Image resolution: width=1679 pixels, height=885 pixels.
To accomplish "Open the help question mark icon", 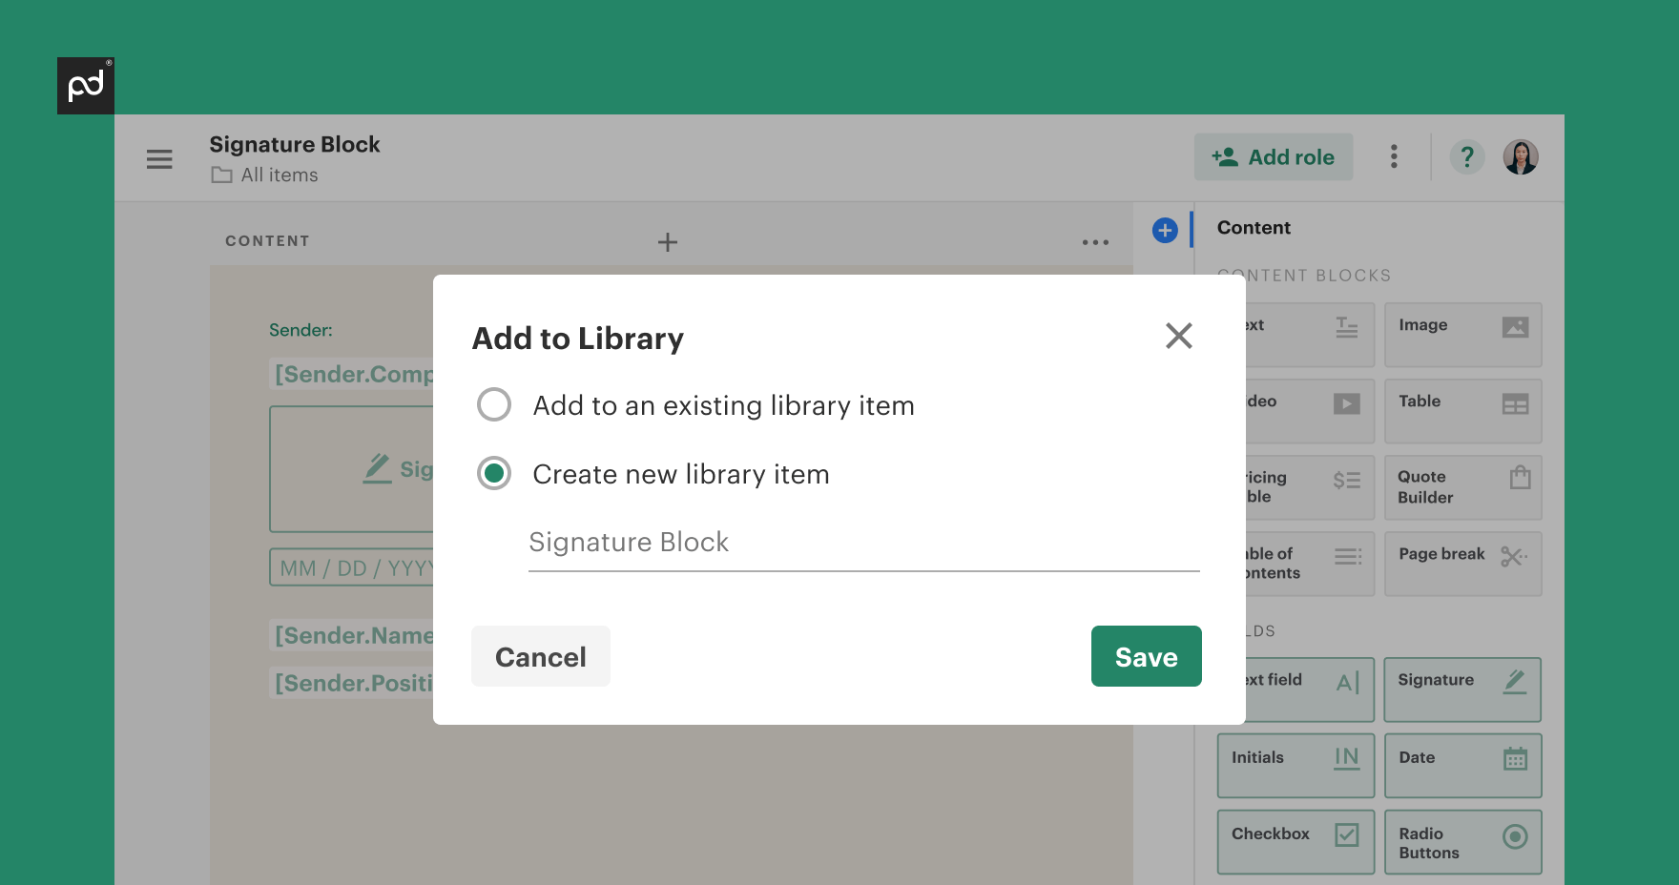I will 1467,156.
